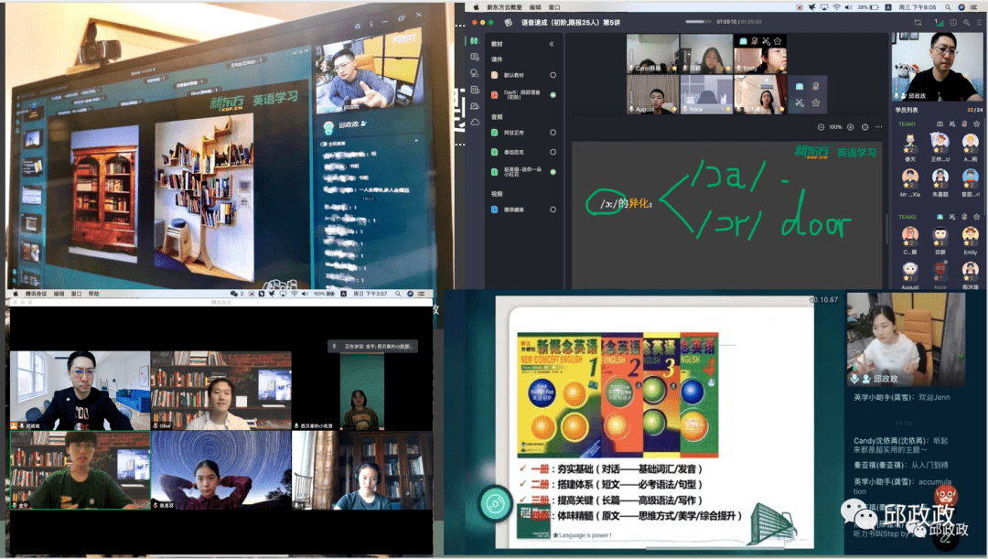The width and height of the screenshot is (988, 559).
Task: Select the 泰坦尼克 audio radio button
Action: point(553,152)
